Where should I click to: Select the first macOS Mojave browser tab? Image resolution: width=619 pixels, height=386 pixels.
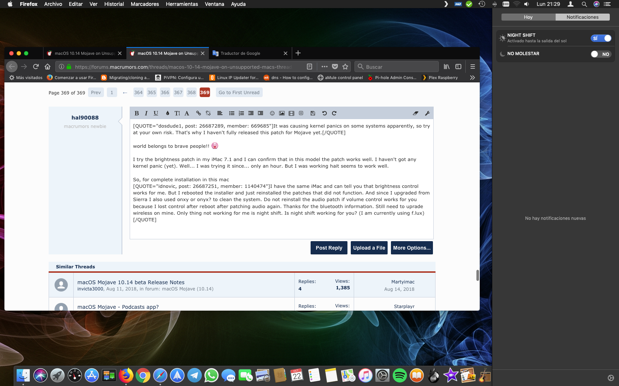(x=85, y=53)
